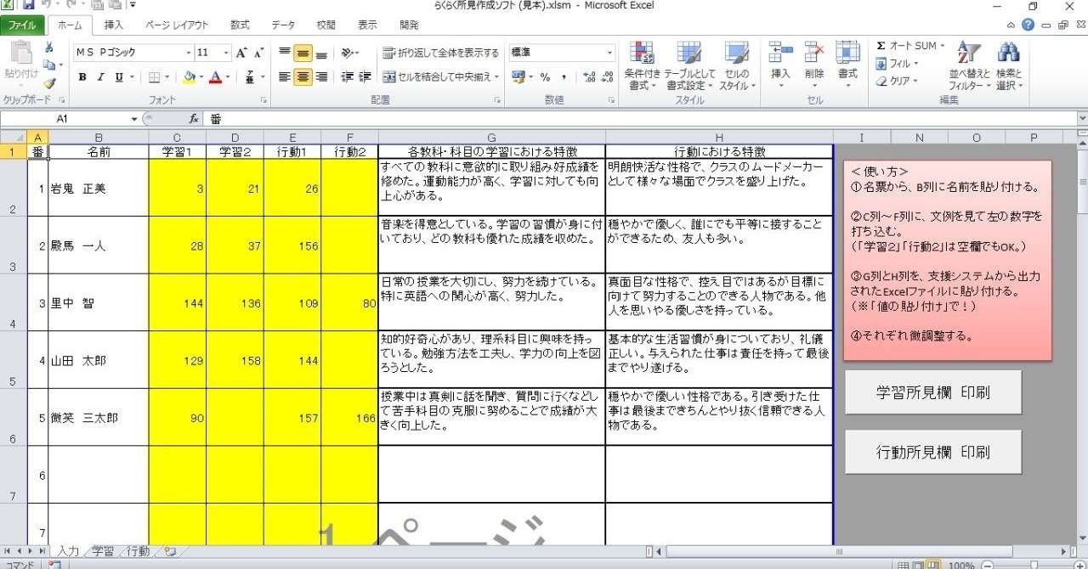Open the ファイル tab
The height and width of the screenshot is (569, 1088).
tap(22, 25)
